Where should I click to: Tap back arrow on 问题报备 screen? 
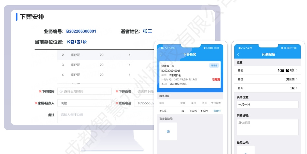coord(238,55)
